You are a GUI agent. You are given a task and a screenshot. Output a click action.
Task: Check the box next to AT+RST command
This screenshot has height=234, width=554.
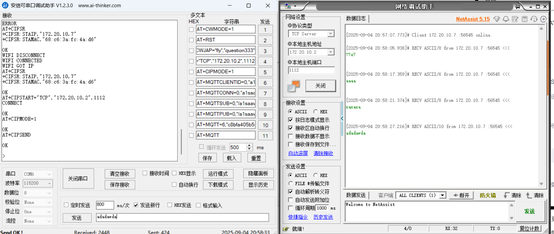pos(192,40)
